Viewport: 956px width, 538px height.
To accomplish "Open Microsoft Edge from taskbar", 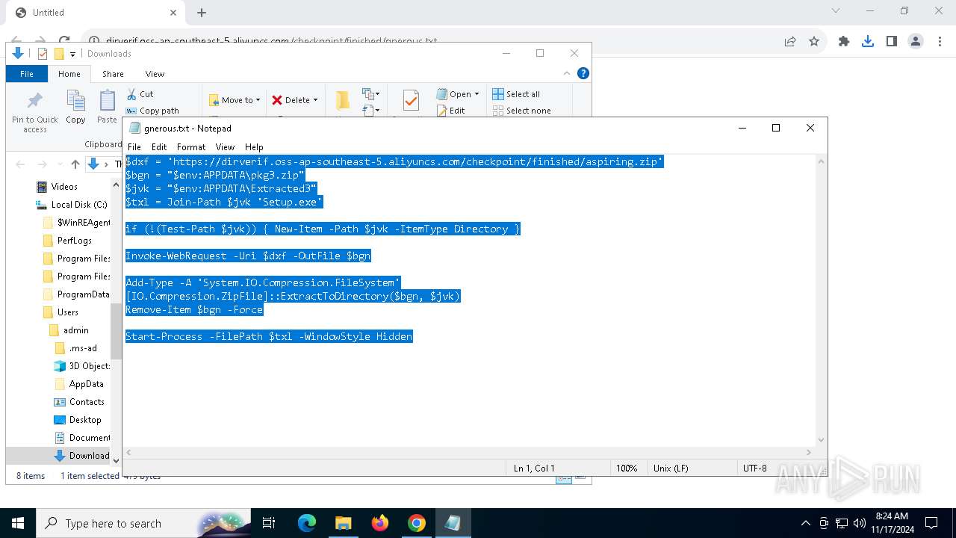I will click(x=307, y=523).
